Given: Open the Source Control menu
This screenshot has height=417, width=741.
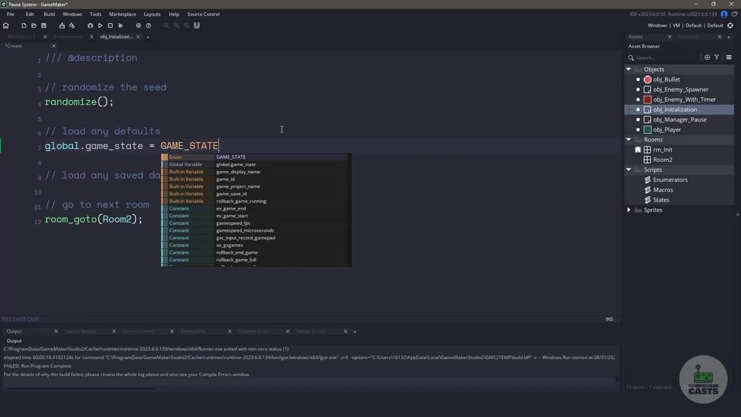Looking at the screenshot, I should tap(203, 14).
